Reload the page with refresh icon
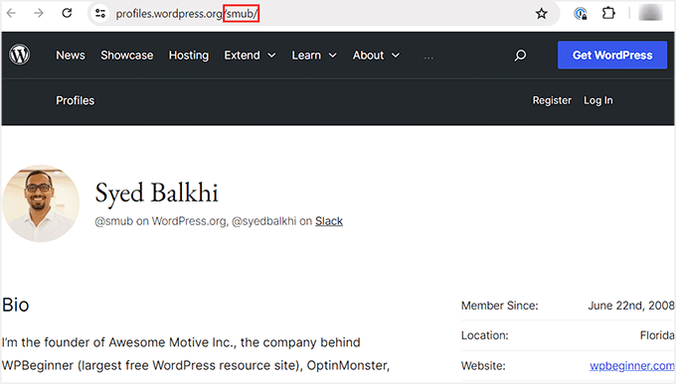 (x=67, y=13)
